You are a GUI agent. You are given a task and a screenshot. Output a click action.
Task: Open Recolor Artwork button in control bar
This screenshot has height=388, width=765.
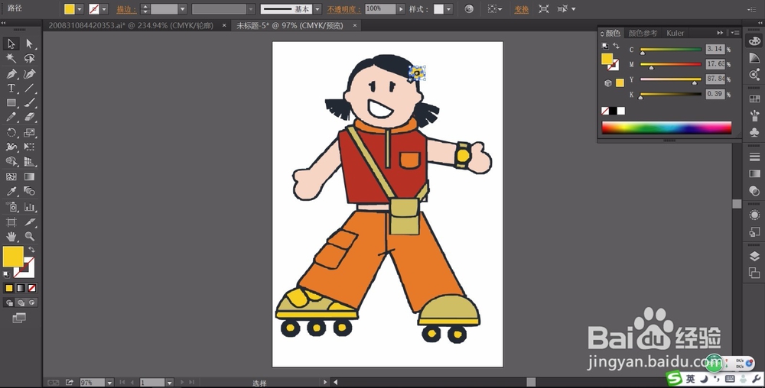(469, 9)
